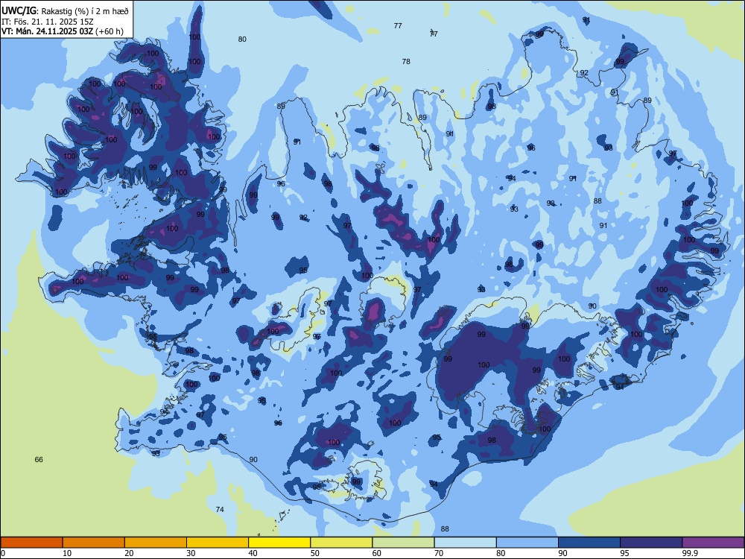745x559 pixels.
Task: Click the indigo 95–99.9 legend swatch
Action: (x=651, y=543)
